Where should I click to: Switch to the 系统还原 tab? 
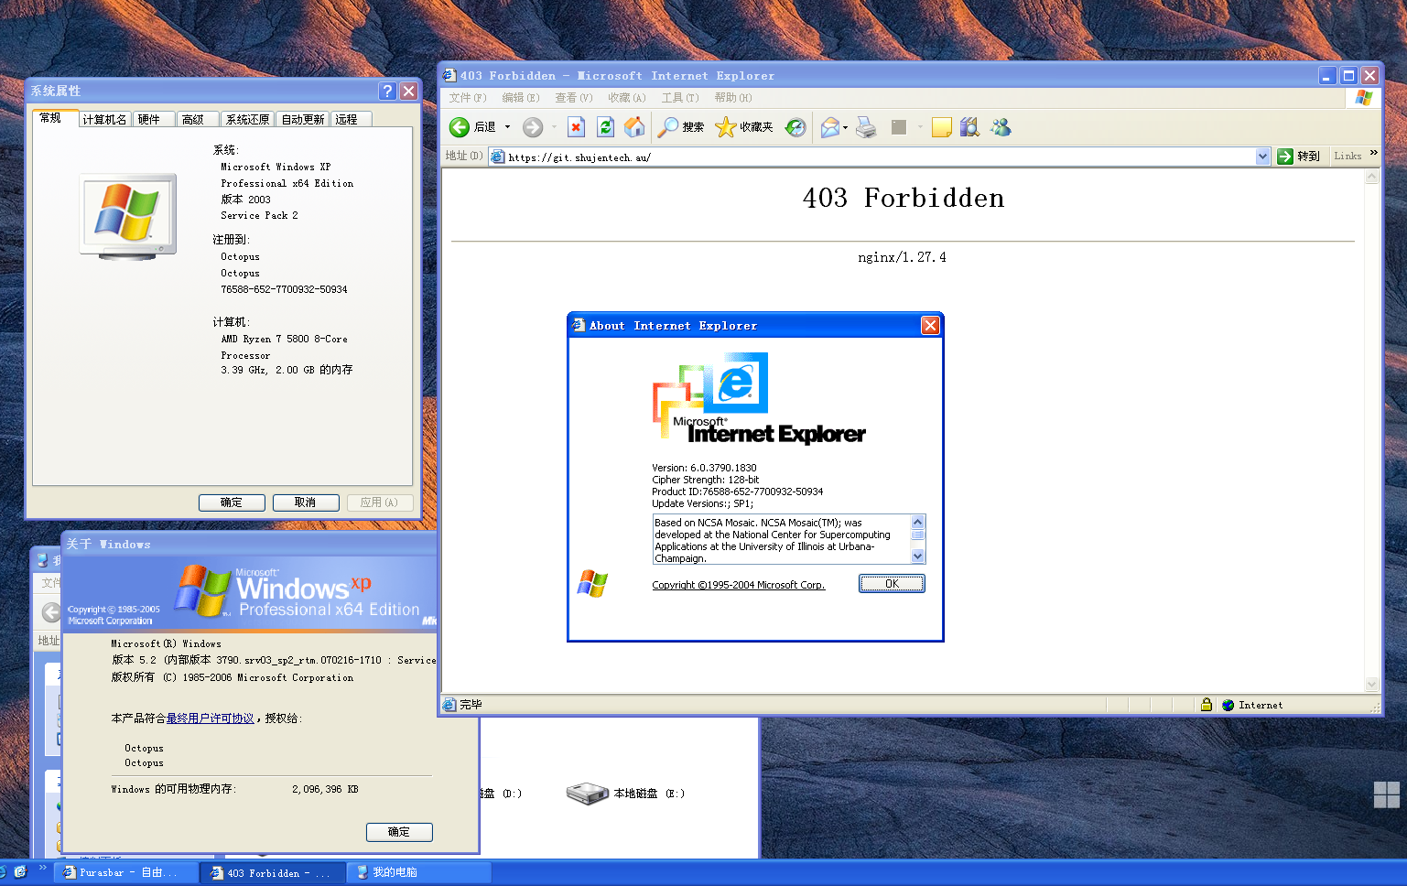click(x=247, y=119)
